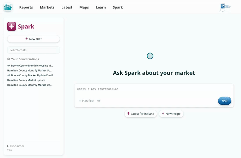Click the teal circle above the heading

(150, 56)
